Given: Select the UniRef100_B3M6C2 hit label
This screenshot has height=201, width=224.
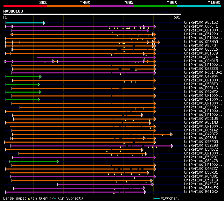Looking at the screenshot, I should pos(201,150).
